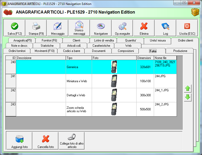Click the Descrizione column header

41,58
